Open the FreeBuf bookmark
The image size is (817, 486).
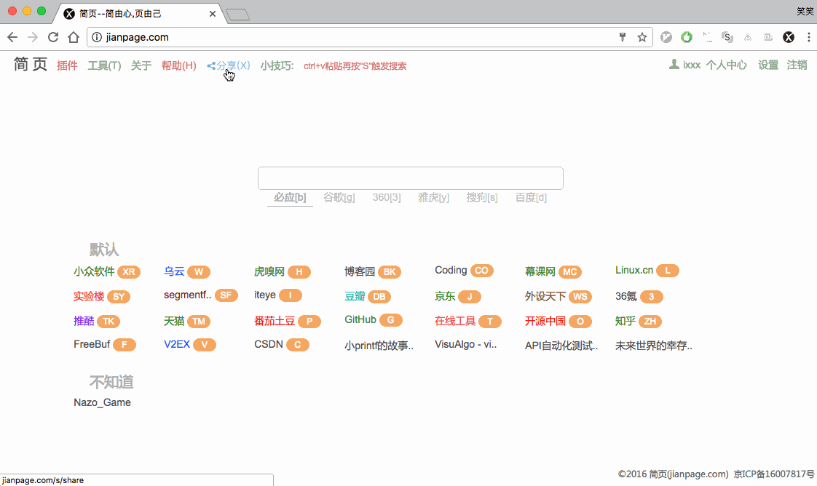click(92, 344)
